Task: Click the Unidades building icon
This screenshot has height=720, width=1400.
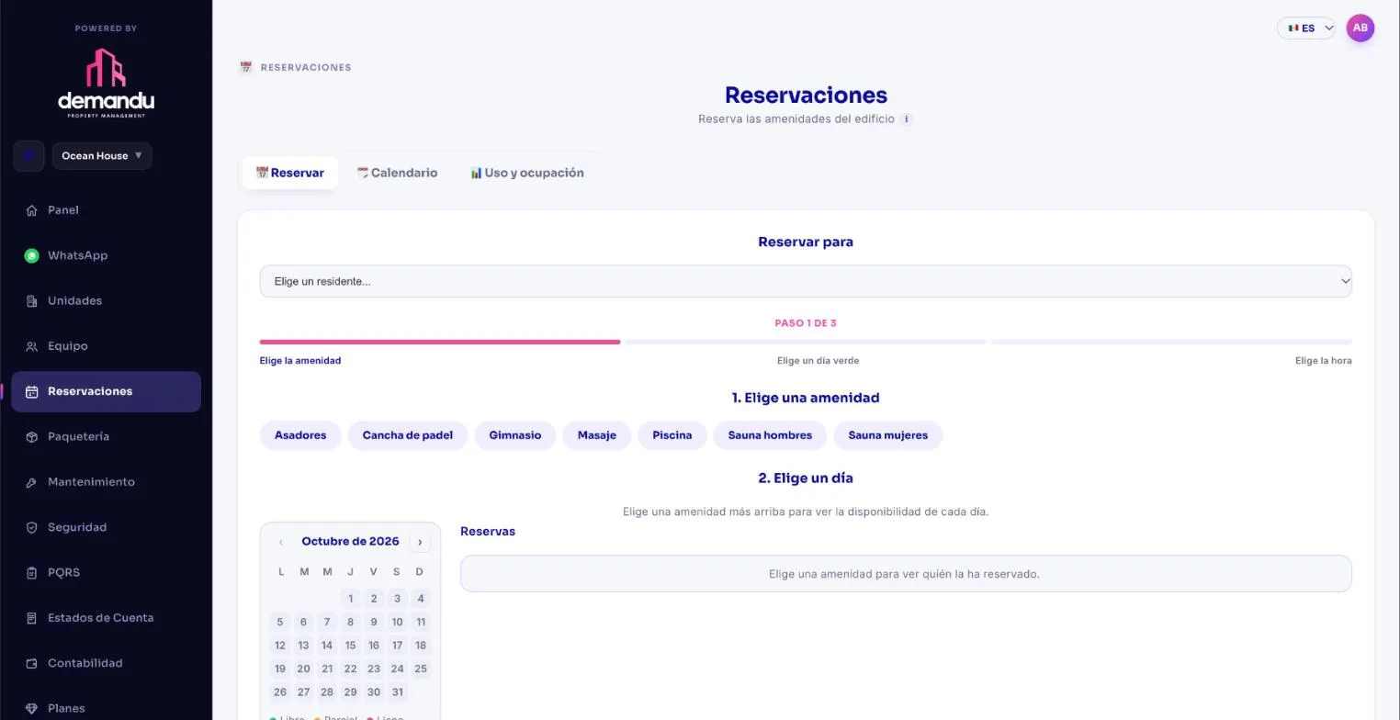Action: click(32, 301)
